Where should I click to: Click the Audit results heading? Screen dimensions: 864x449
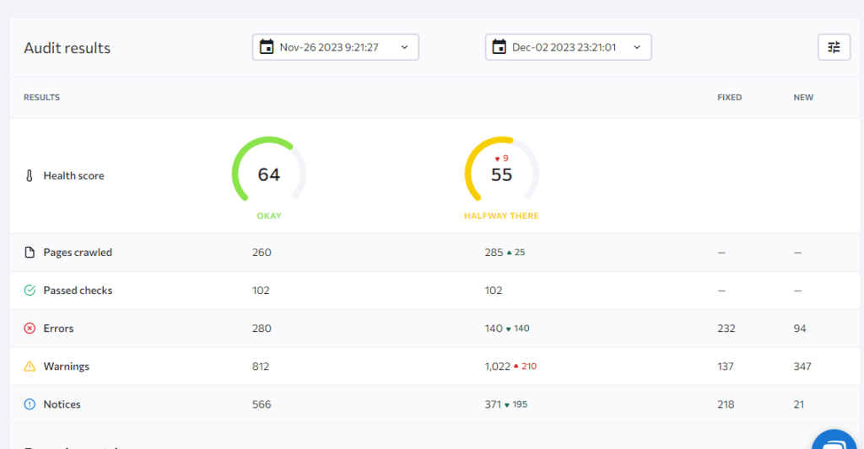(x=67, y=48)
